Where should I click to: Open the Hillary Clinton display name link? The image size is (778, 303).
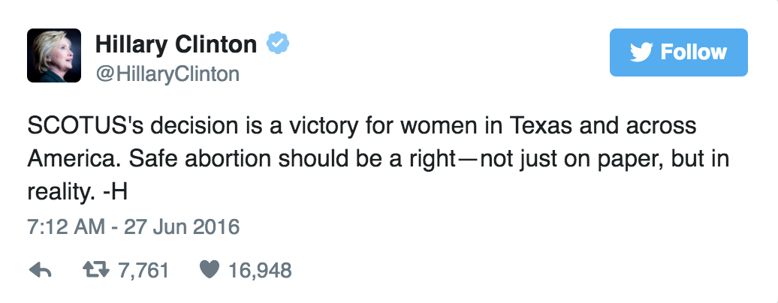click(176, 45)
